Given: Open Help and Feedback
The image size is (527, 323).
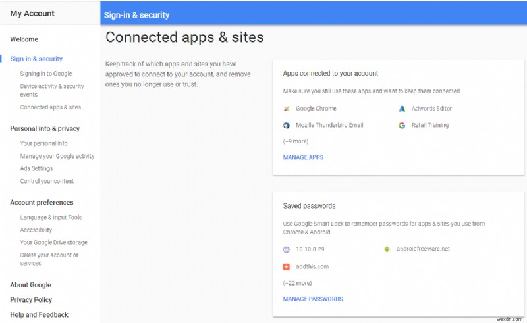Looking at the screenshot, I should tap(39, 315).
